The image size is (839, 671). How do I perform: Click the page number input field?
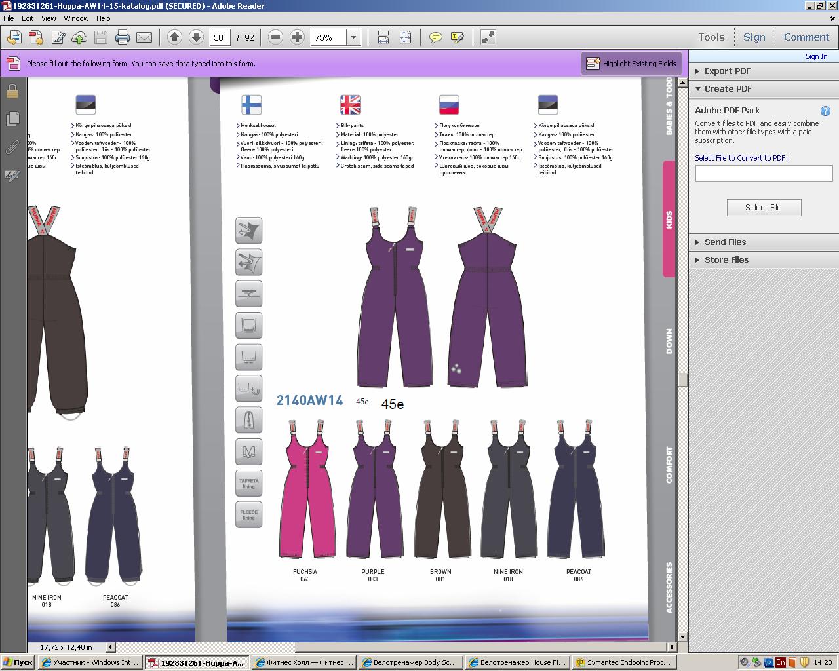click(219, 37)
